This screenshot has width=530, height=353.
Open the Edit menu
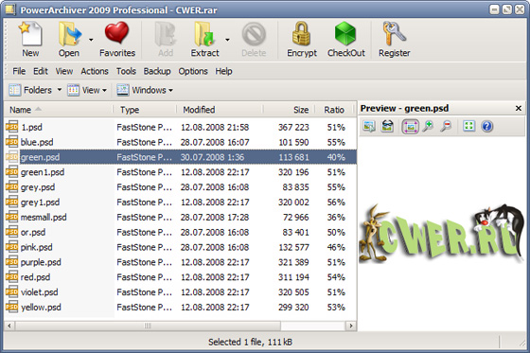coord(41,71)
